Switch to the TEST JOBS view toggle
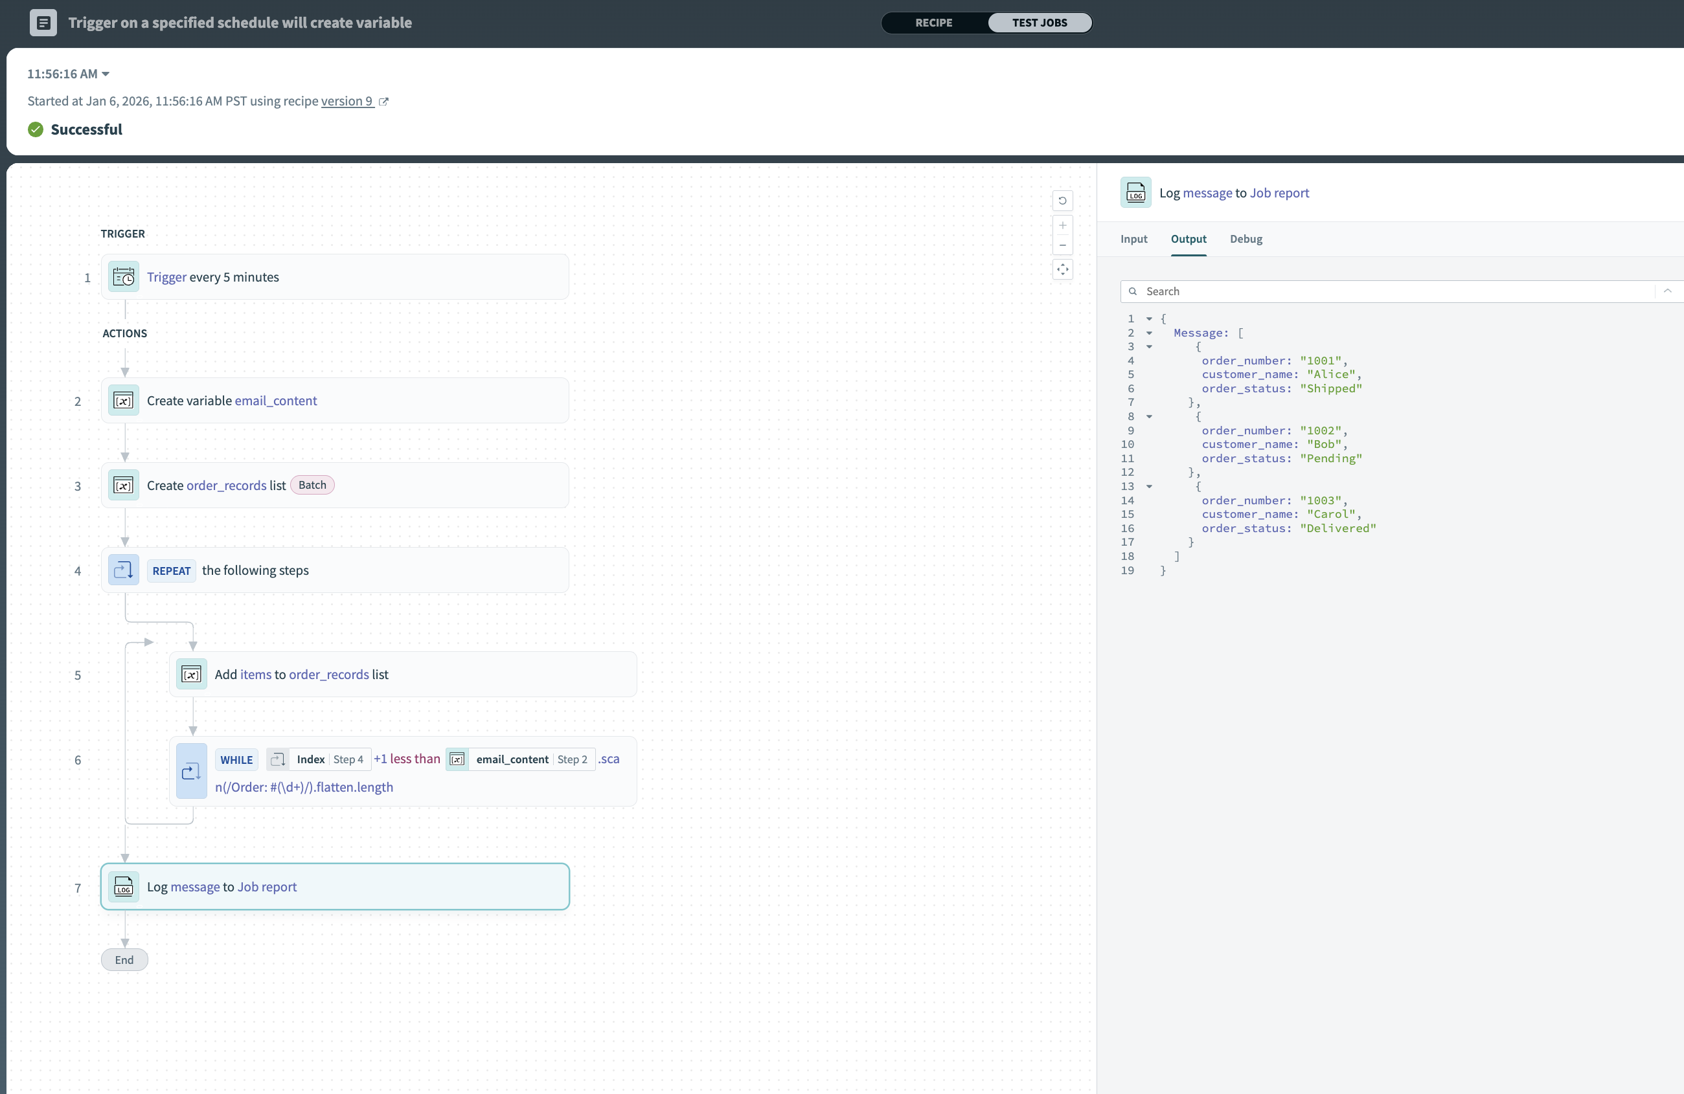The width and height of the screenshot is (1684, 1094). pyautogui.click(x=1039, y=23)
